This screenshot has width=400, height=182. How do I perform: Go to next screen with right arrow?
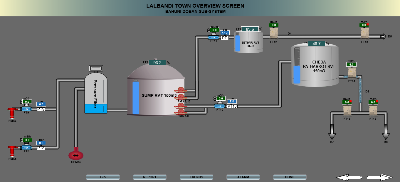point(379,177)
